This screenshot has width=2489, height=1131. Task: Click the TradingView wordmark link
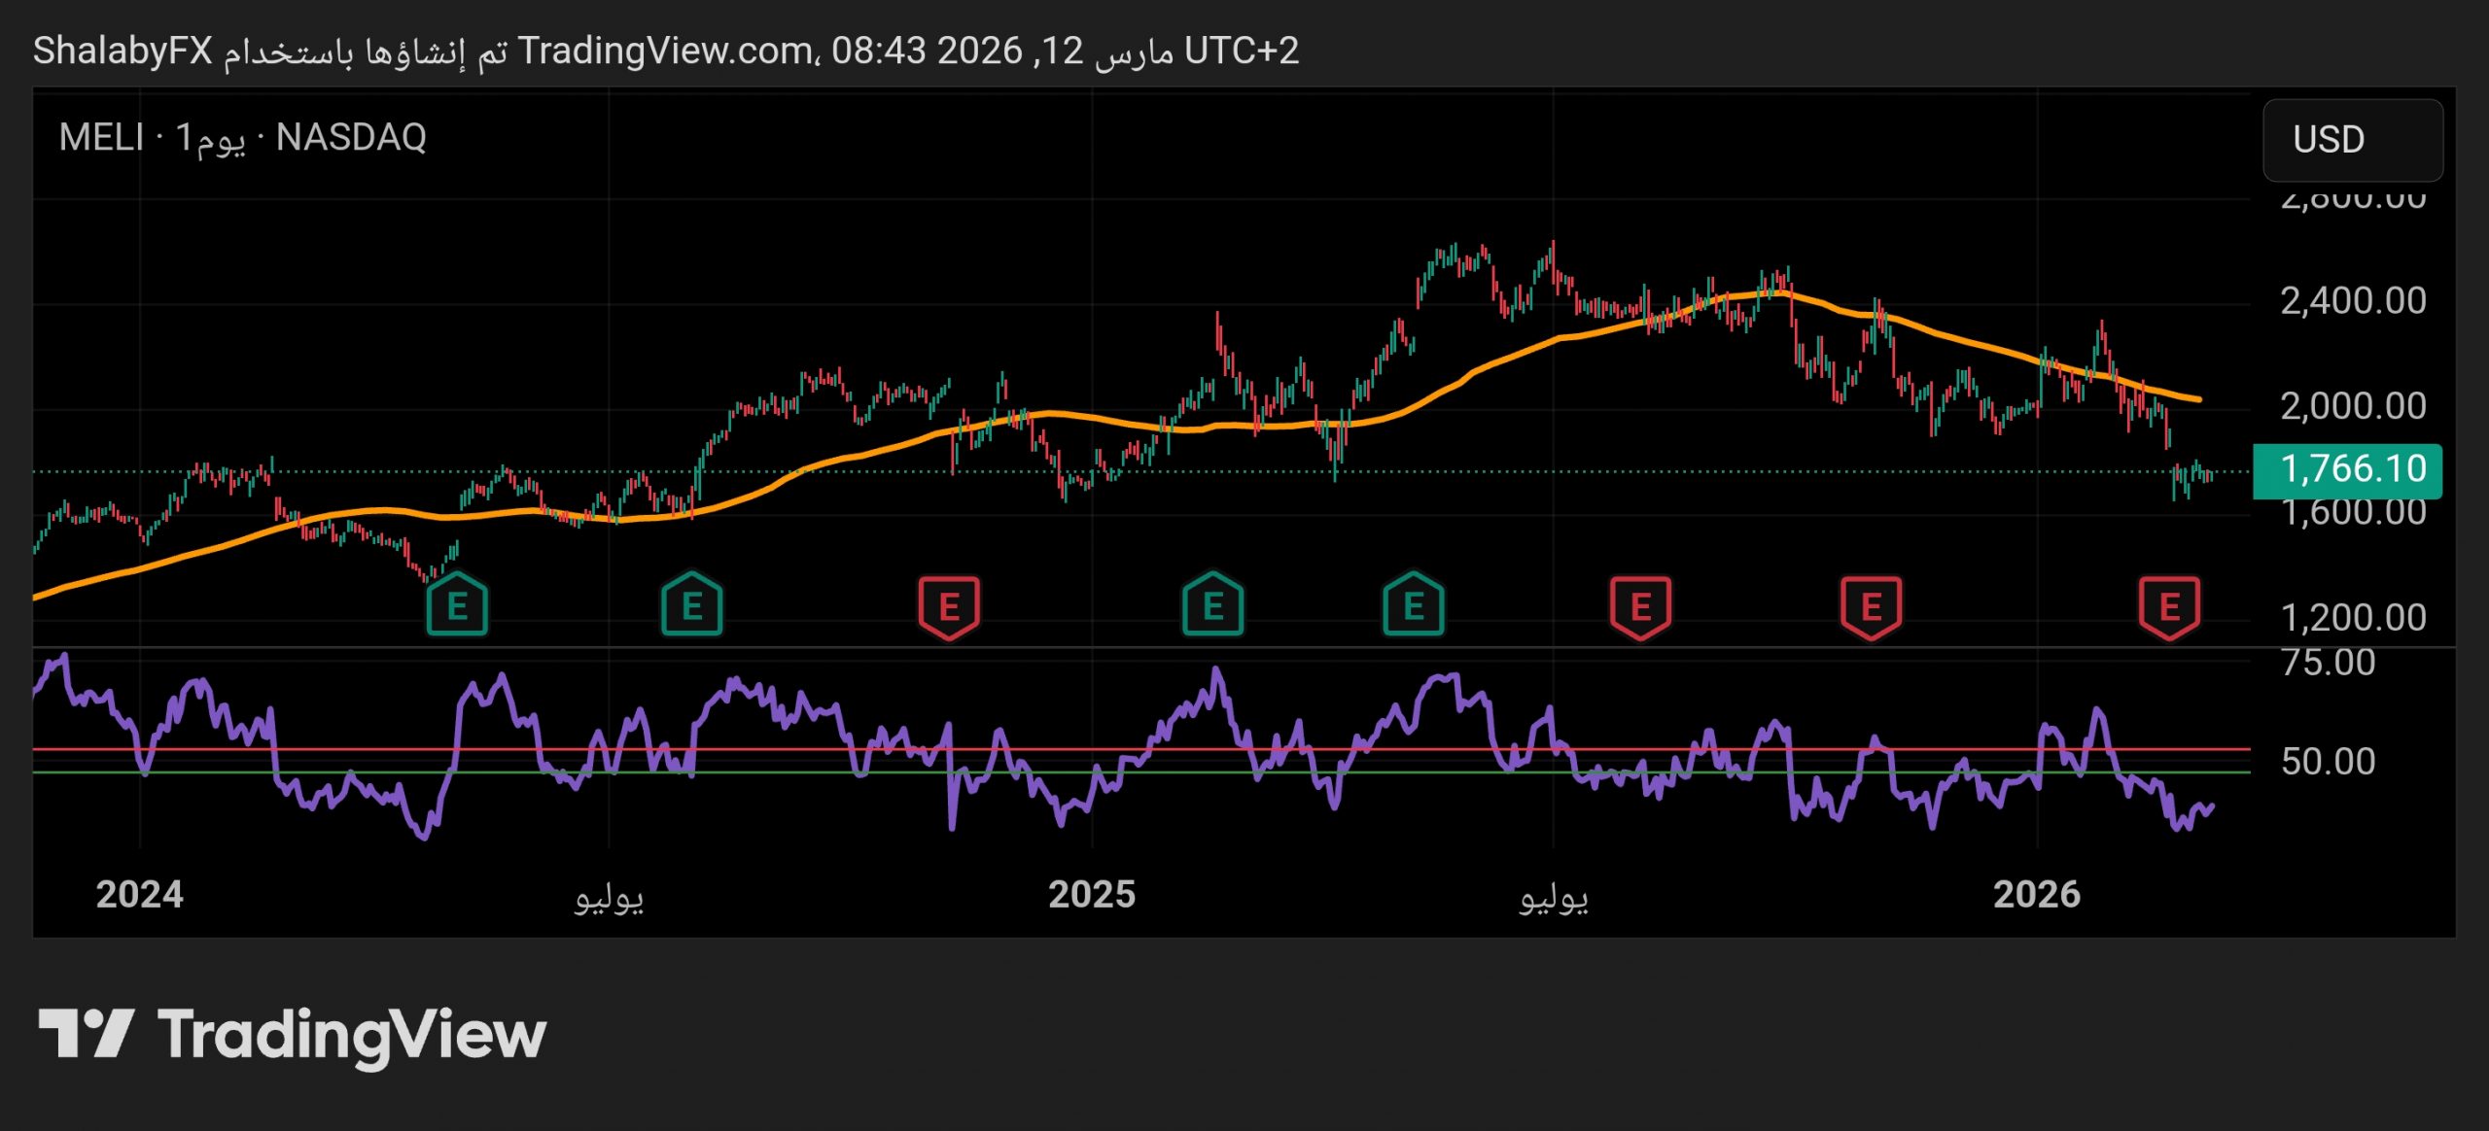point(352,1035)
